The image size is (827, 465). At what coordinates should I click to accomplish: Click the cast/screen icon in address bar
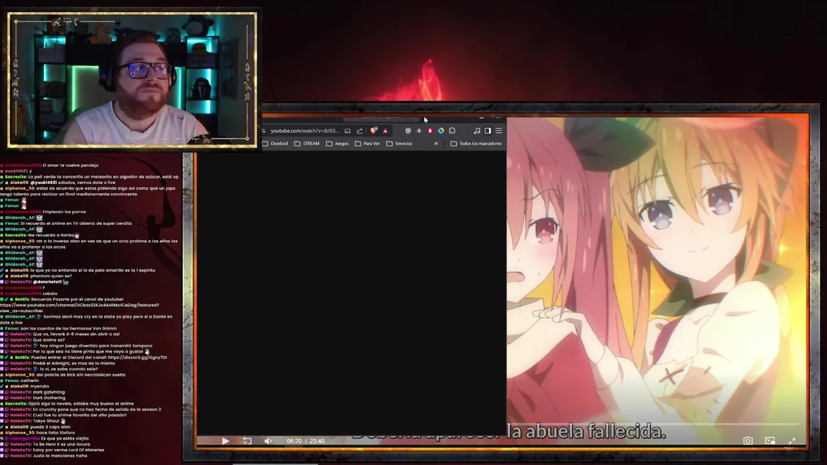348,131
